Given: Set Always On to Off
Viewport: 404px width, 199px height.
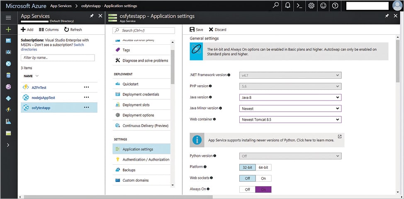Looking at the screenshot, I should [247, 189].
